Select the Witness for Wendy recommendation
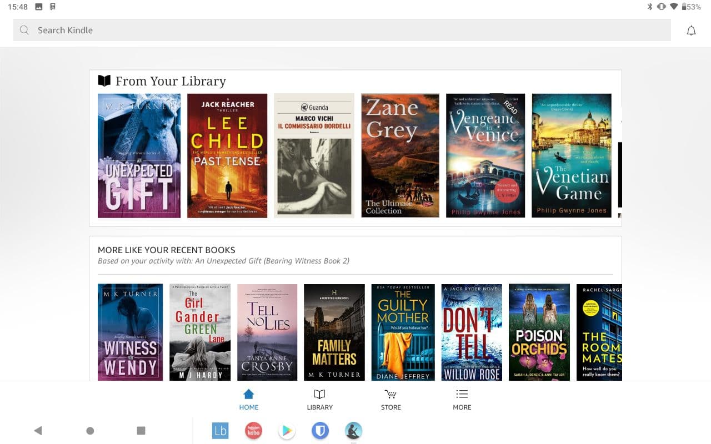711x444 pixels. click(x=131, y=332)
